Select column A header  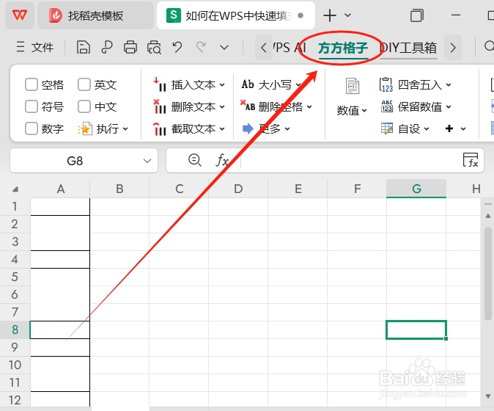tap(60, 189)
